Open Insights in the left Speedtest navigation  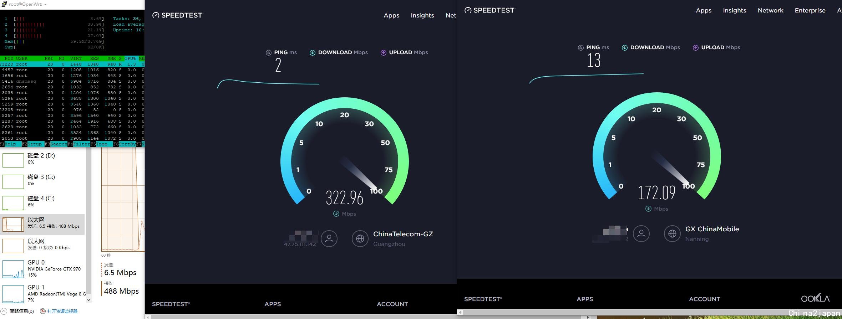(422, 15)
